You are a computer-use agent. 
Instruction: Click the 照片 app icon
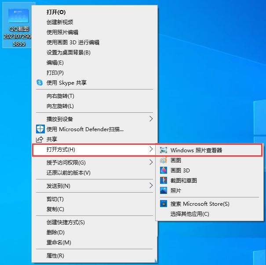[164, 190]
